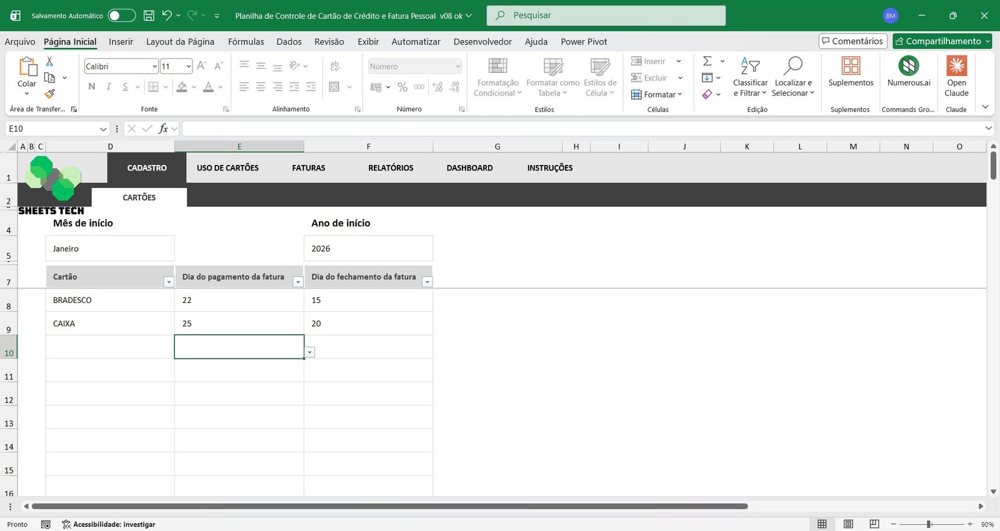Toggle bold formatting (N)
Screen dimensions: 1000x531
[92, 87]
